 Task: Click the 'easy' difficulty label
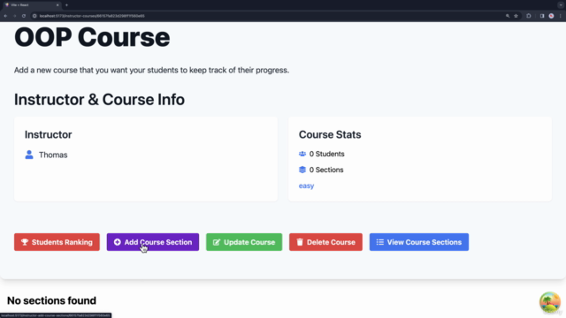click(x=306, y=185)
